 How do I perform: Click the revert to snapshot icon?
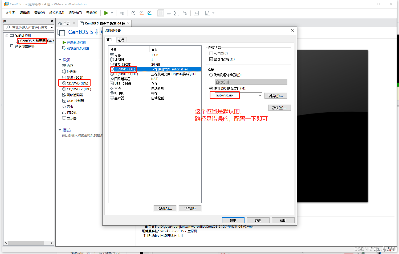coord(141,13)
